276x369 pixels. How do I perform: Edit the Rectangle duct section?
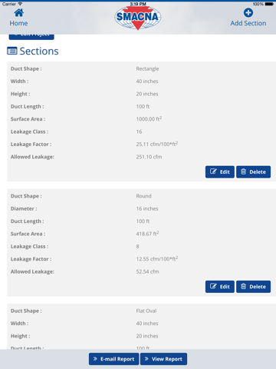220,171
